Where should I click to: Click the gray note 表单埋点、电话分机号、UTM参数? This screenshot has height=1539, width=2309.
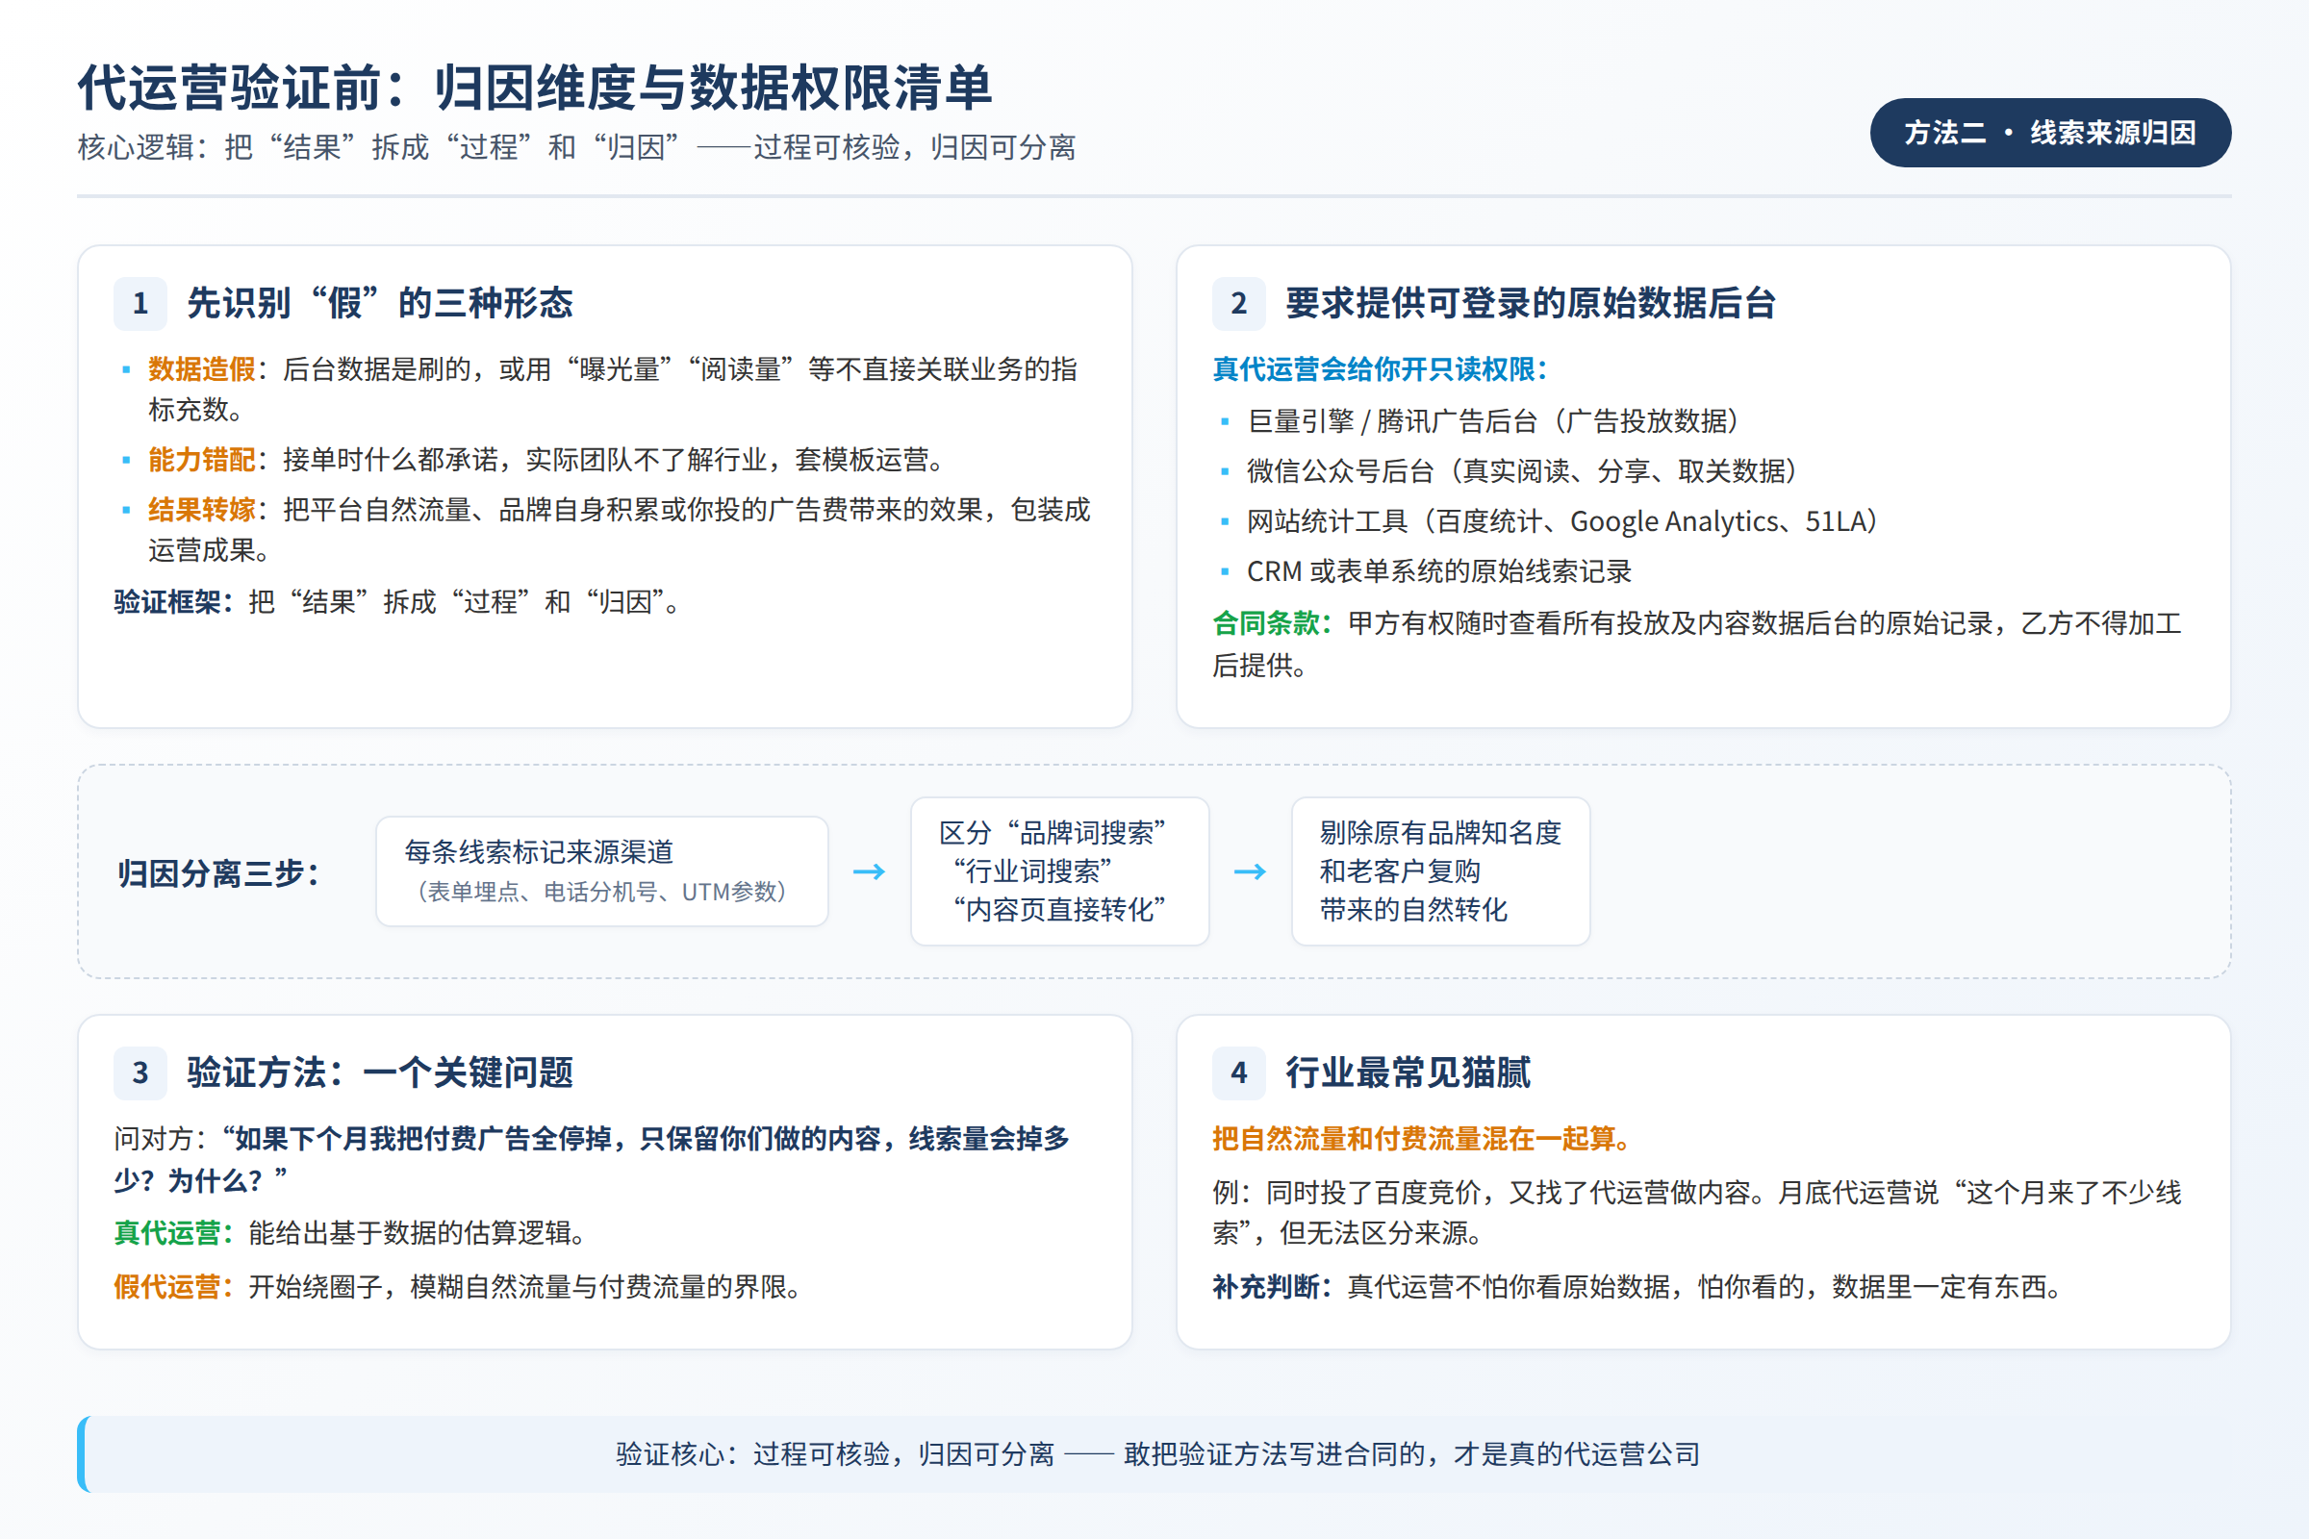(602, 892)
